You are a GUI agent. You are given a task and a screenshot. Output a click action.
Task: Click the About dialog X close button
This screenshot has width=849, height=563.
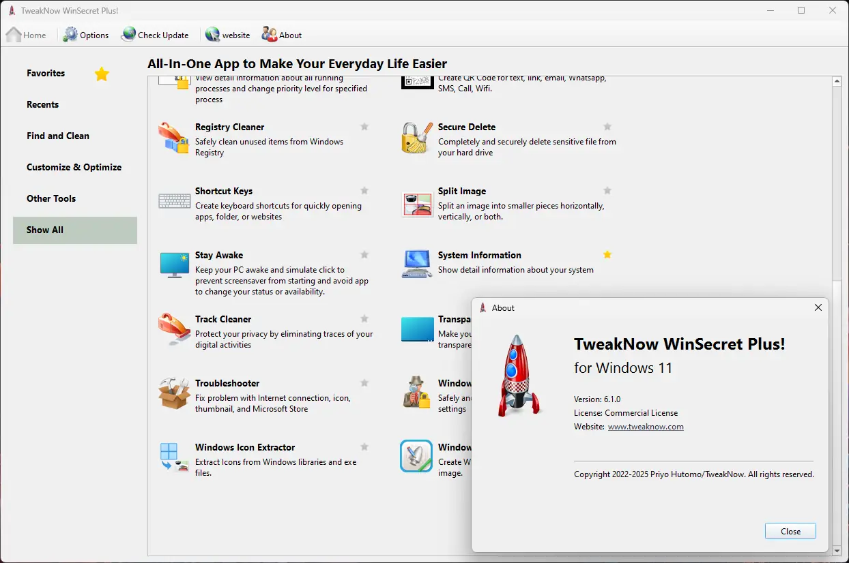pos(818,307)
